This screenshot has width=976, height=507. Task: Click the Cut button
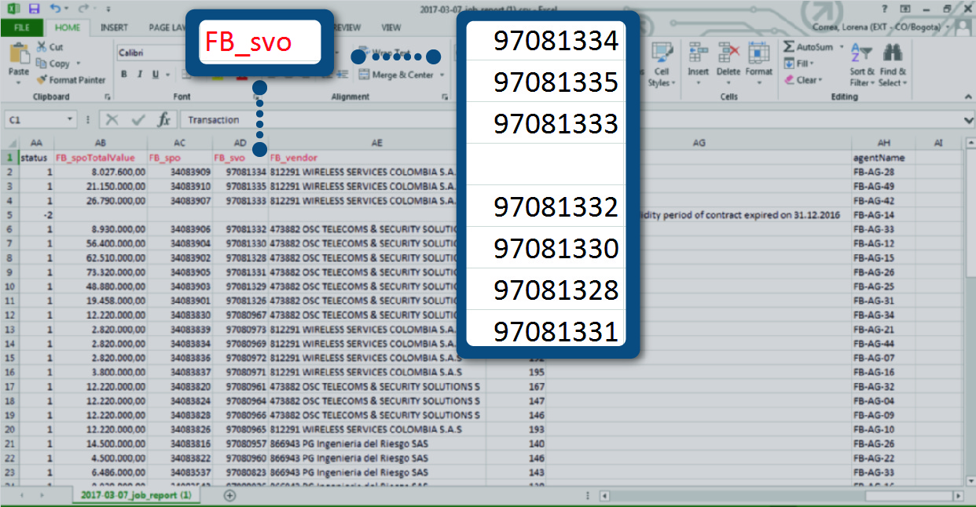[50, 47]
